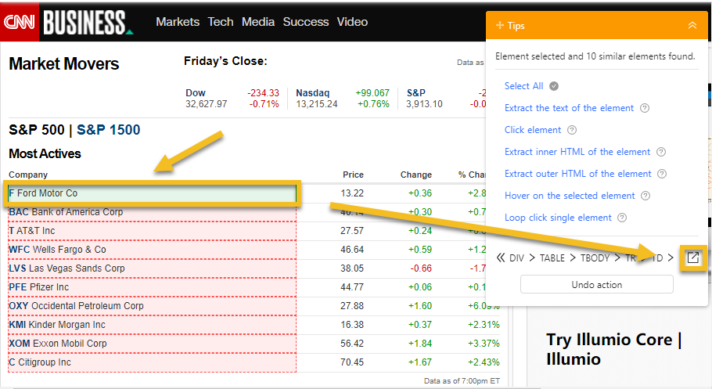Select TABLE in the element breadcrumb
Screen dimensions: 712x389
tap(552, 258)
